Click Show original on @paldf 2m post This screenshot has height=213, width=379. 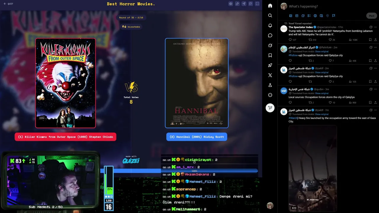click(x=322, y=72)
